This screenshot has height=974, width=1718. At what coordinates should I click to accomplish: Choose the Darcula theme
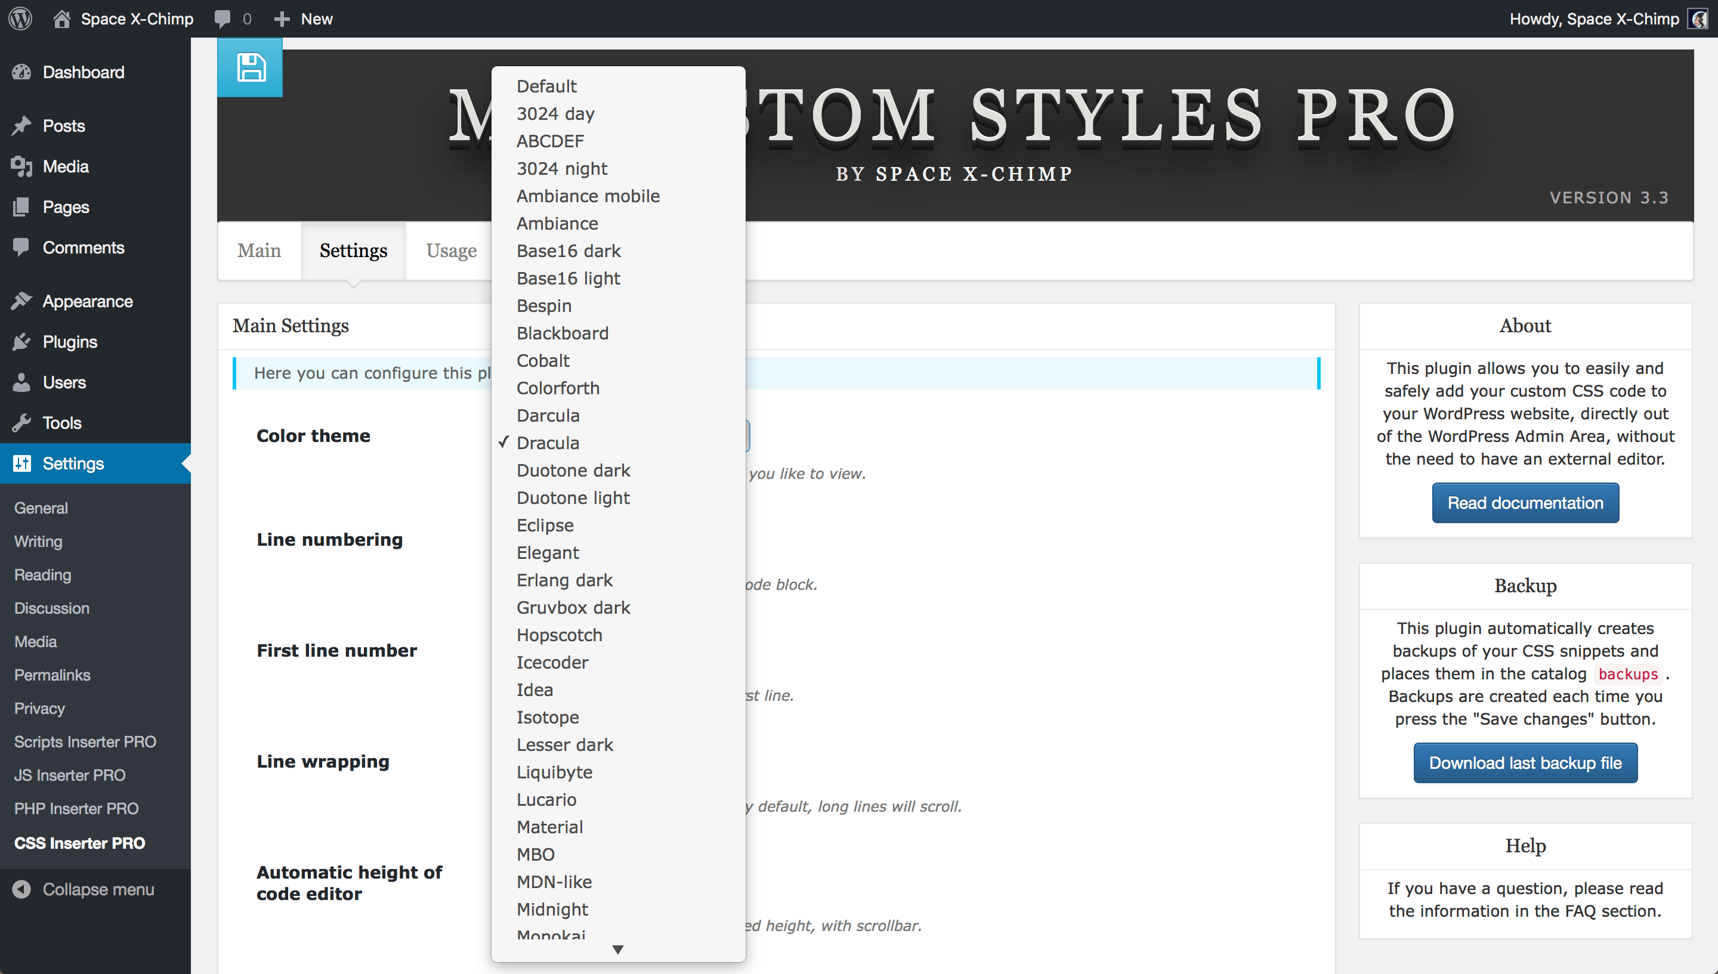pos(618,415)
